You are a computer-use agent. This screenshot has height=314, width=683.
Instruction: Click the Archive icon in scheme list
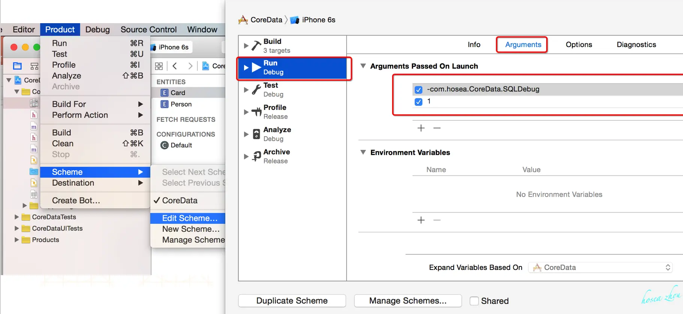256,156
